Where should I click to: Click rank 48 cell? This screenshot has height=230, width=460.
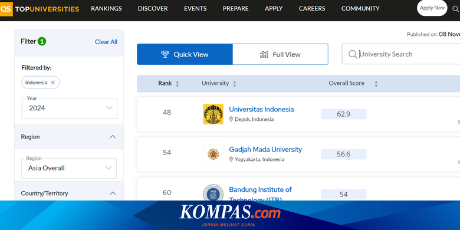click(x=167, y=113)
